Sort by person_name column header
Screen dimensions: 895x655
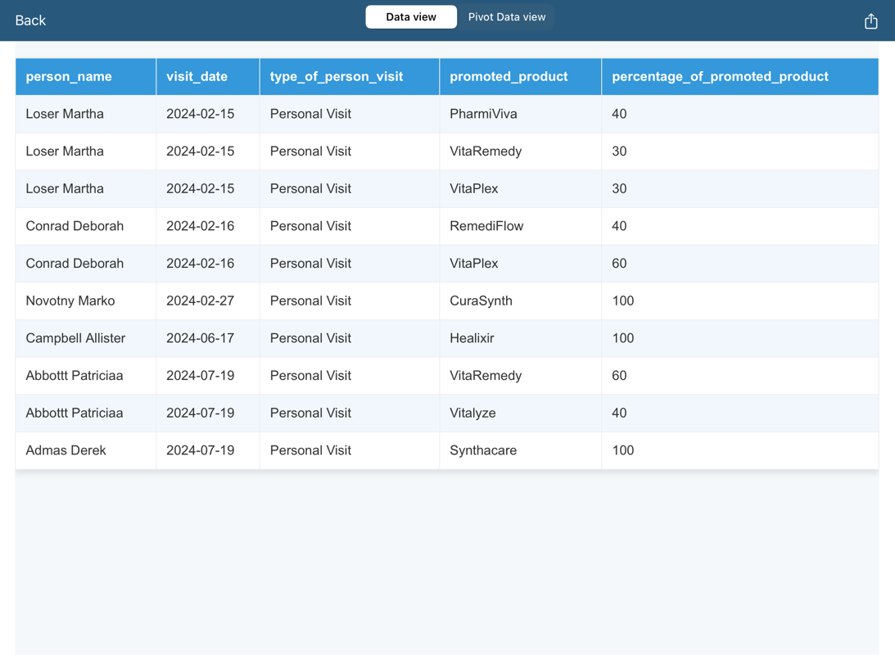pos(69,77)
